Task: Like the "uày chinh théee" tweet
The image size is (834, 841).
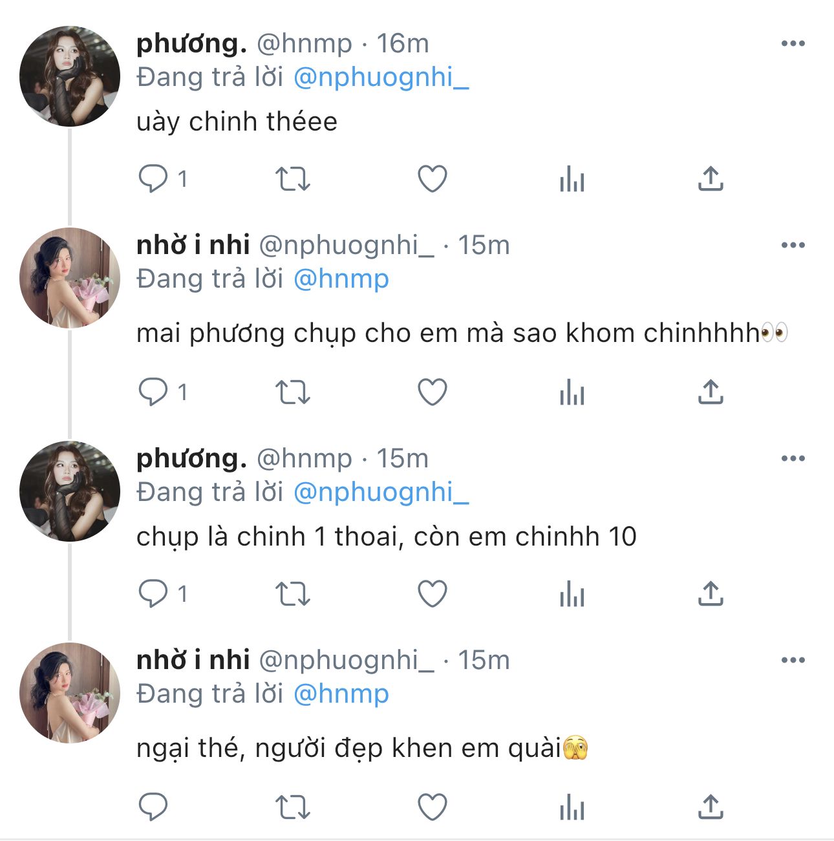Action: coord(432,179)
